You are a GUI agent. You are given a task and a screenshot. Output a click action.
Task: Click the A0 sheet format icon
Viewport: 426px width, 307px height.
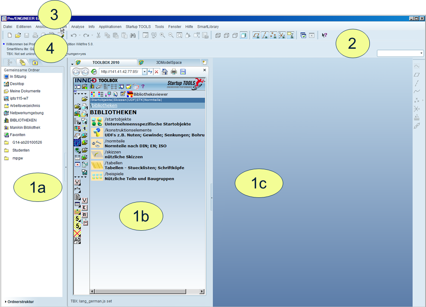(77, 240)
